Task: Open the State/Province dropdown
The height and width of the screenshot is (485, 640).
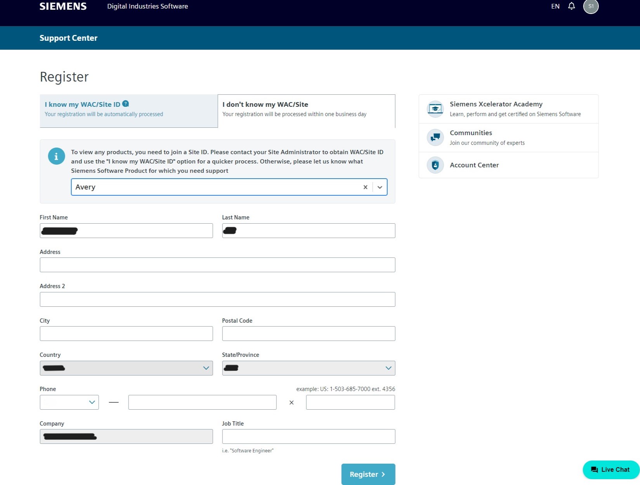Action: 309,368
